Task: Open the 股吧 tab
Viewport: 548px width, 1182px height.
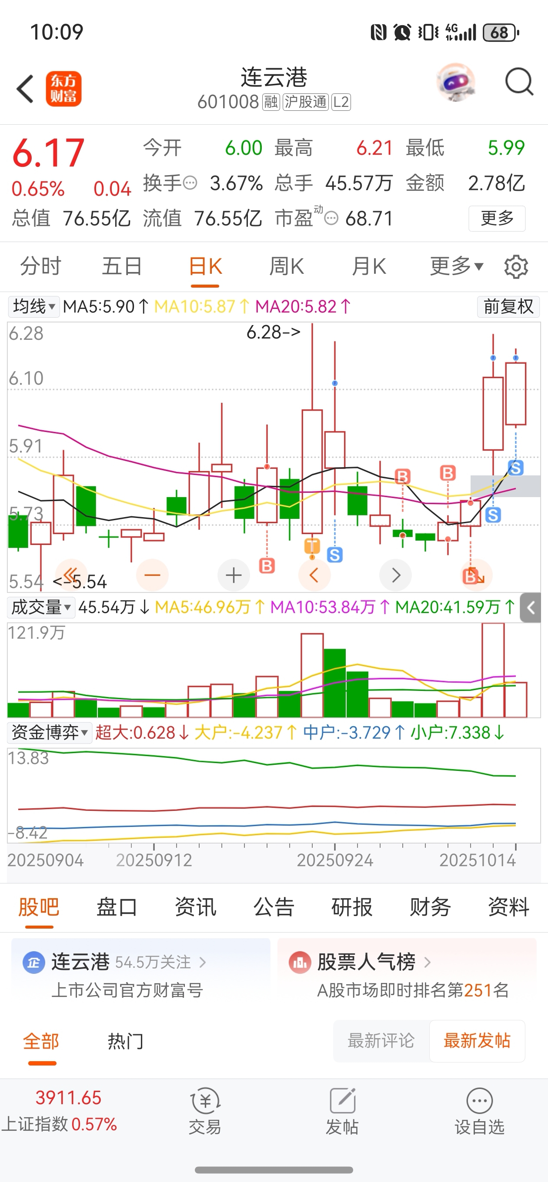Action: click(x=39, y=907)
